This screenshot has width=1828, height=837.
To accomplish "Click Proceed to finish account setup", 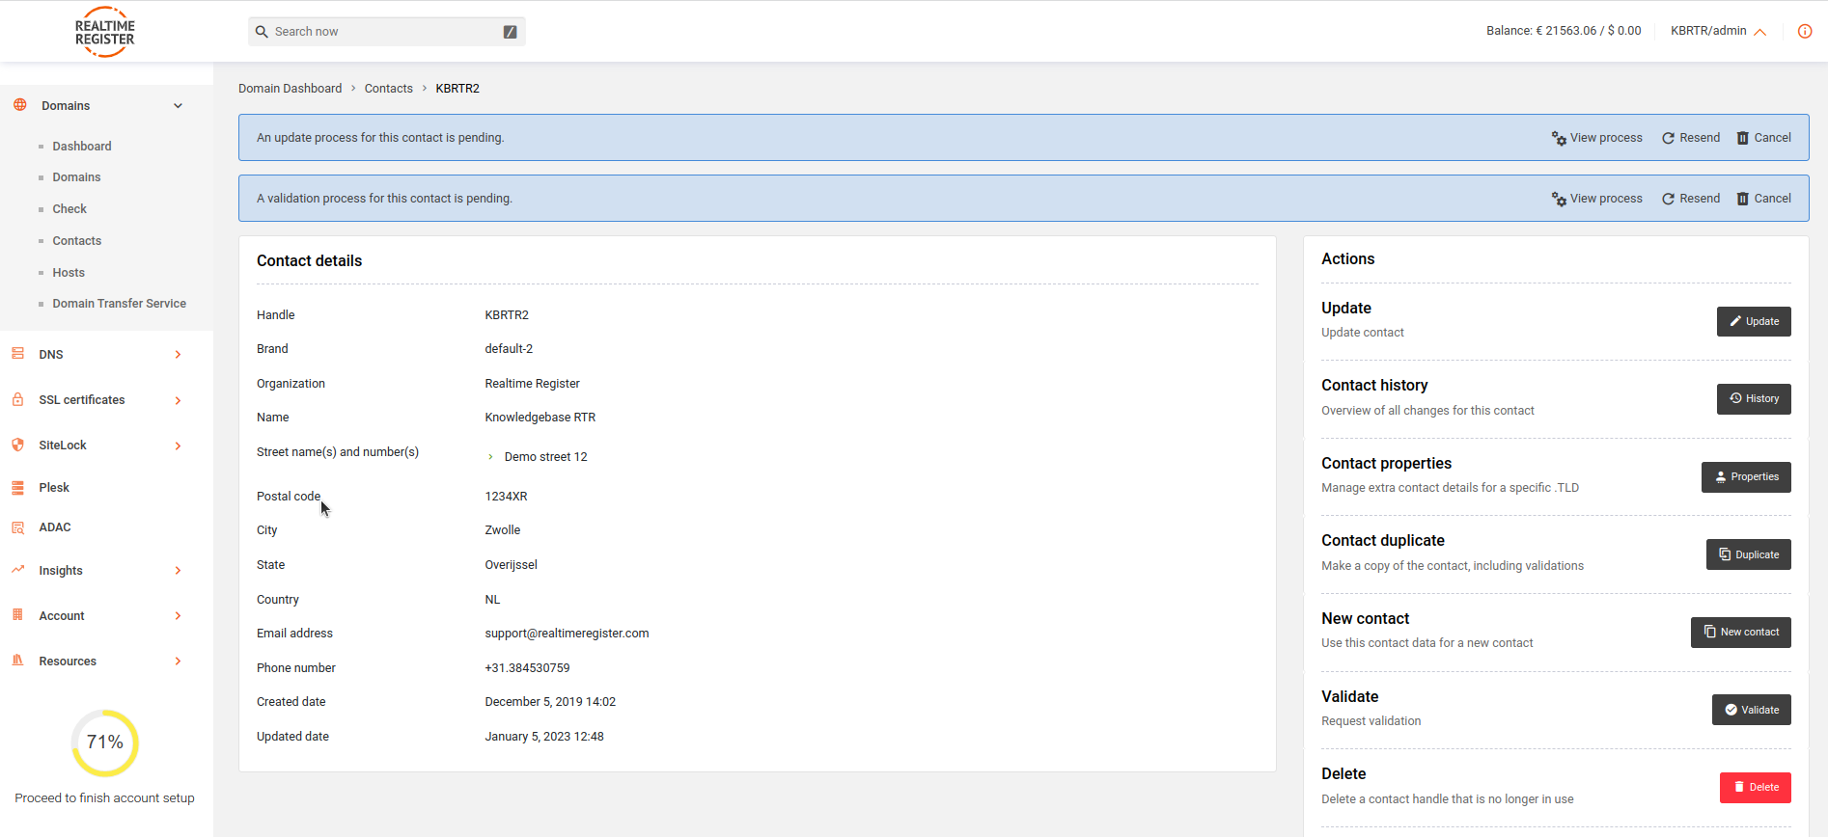I will point(104,798).
